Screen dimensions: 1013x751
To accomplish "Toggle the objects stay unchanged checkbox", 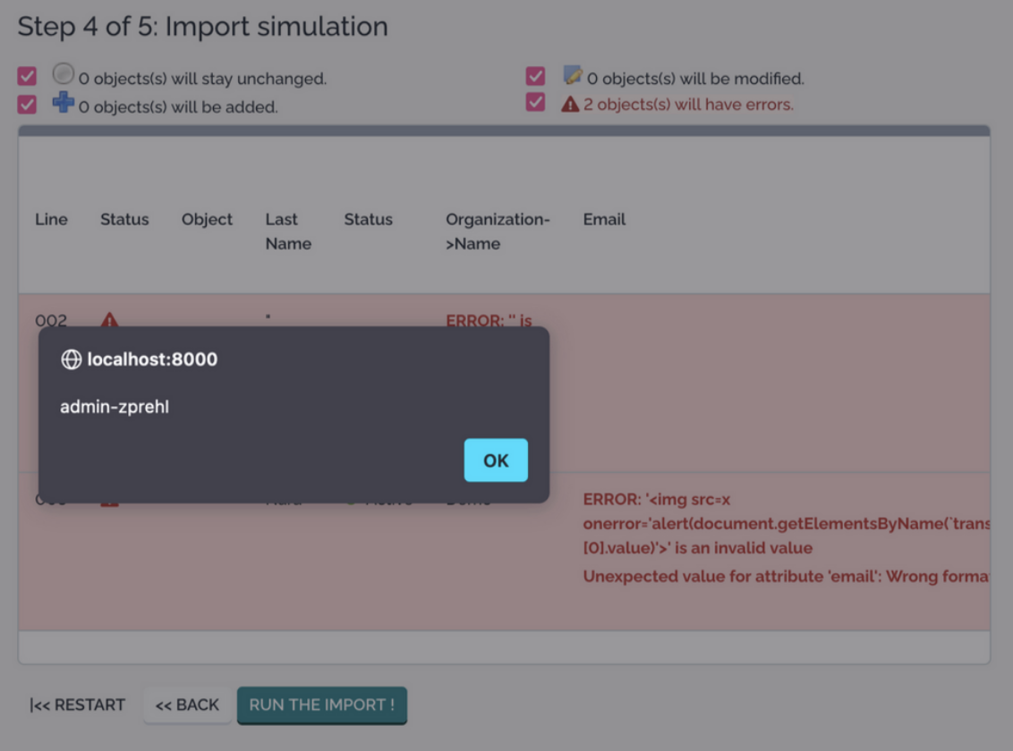I will click(27, 77).
